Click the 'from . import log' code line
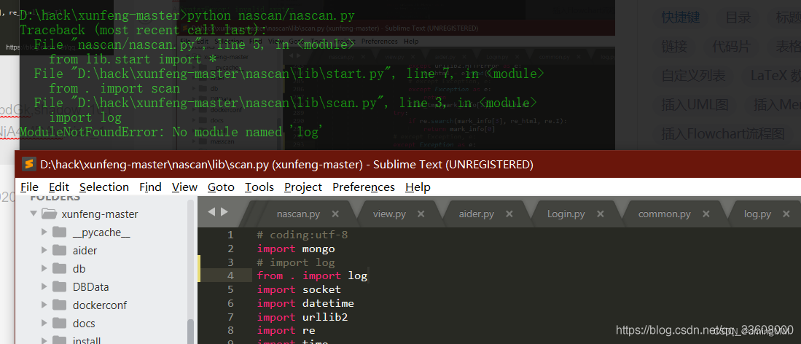This screenshot has width=801, height=344. (x=312, y=275)
